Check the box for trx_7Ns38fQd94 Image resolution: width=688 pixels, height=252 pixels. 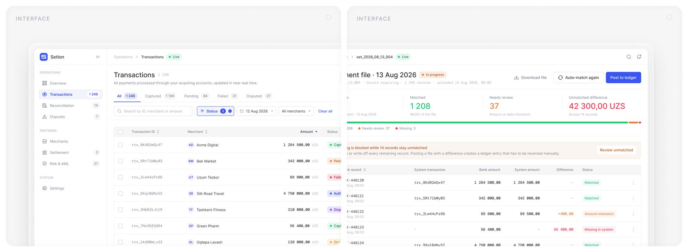tap(120, 226)
